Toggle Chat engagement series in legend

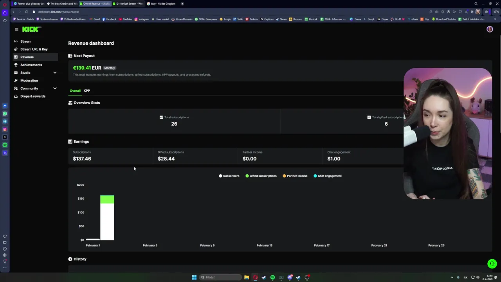coord(327,176)
